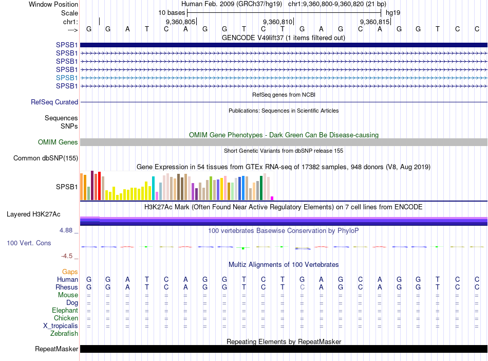This screenshot has height=361, width=488.
Task: Click the Chicken alignment row label
Action: click(66, 318)
